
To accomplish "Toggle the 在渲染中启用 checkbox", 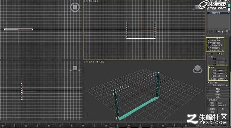I will 208,40.
